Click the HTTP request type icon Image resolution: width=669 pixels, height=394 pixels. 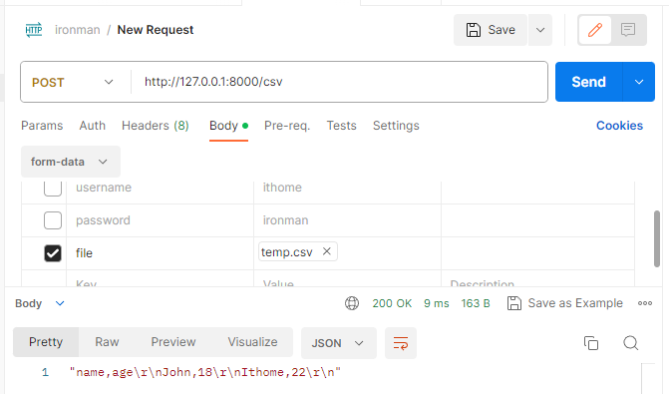(x=34, y=30)
